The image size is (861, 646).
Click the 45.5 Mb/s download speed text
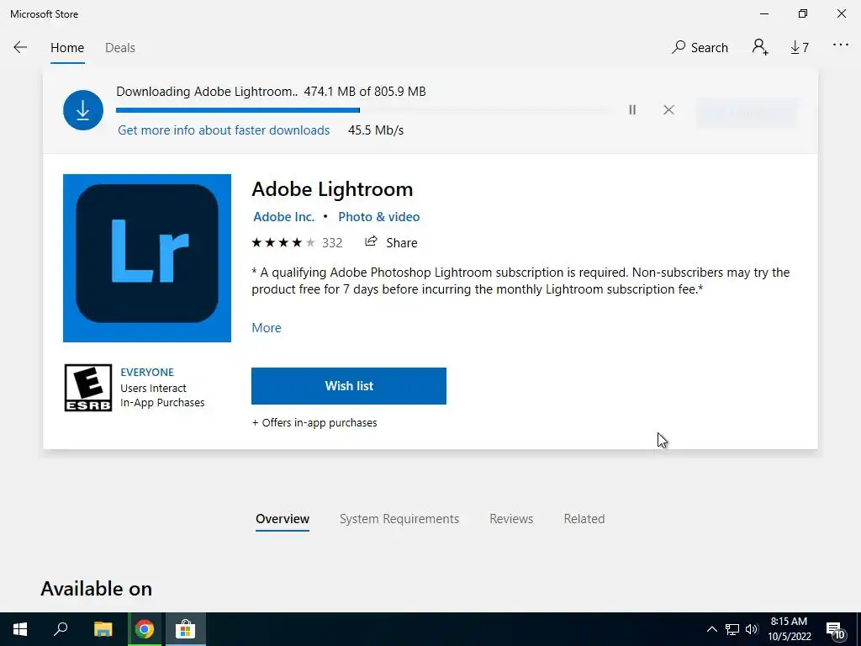376,130
